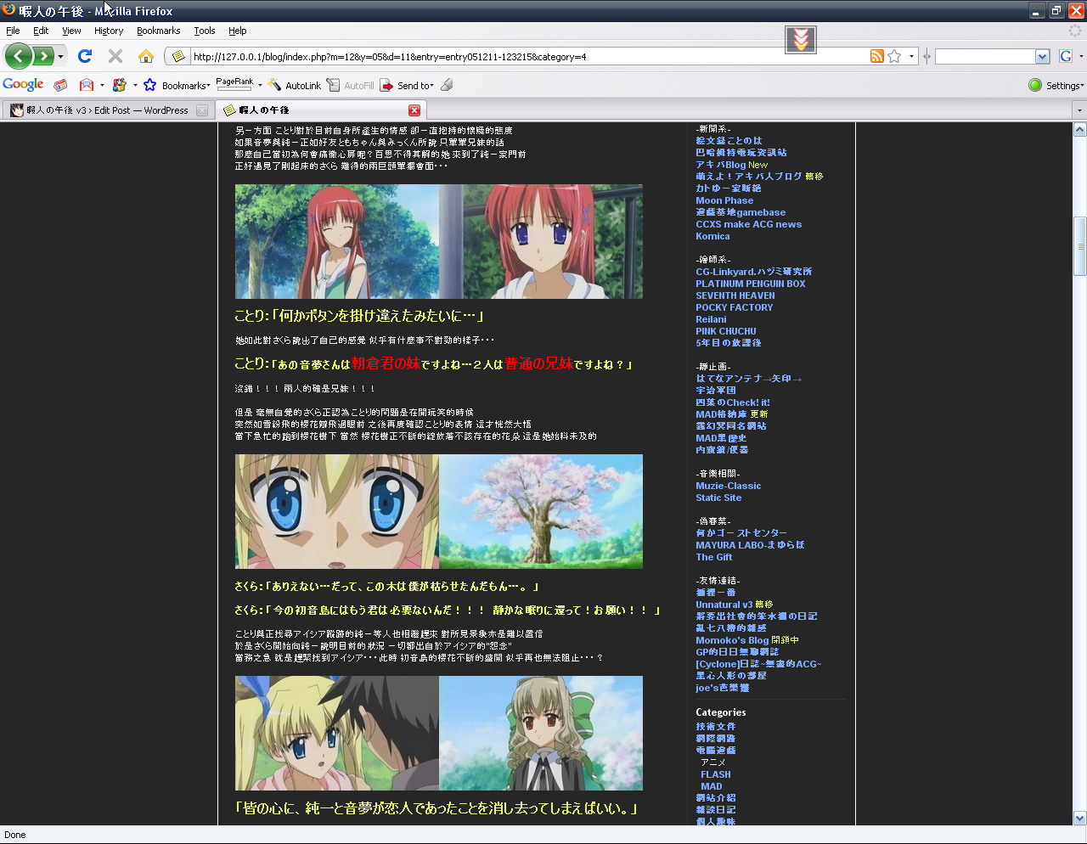Open the PLATINUM PENGUIN BOX link
Image resolution: width=1087 pixels, height=844 pixels.
click(751, 284)
